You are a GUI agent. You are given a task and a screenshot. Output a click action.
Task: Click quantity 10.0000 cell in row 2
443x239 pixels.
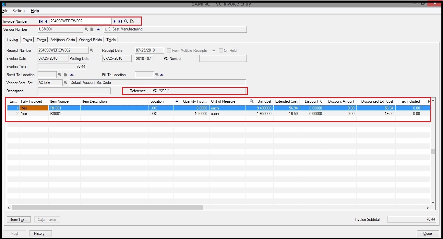pyautogui.click(x=191, y=114)
